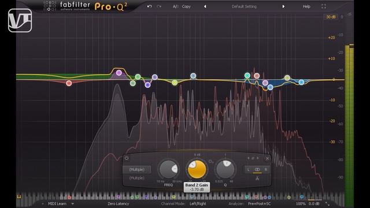370x208 pixels.
Task: Select the rightmost blue EQ band node
Action: [x=301, y=82]
